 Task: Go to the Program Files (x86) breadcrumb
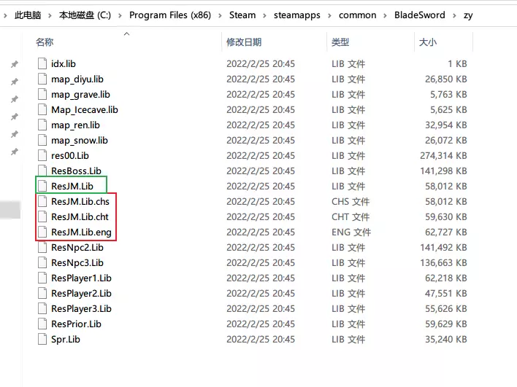pyautogui.click(x=170, y=15)
